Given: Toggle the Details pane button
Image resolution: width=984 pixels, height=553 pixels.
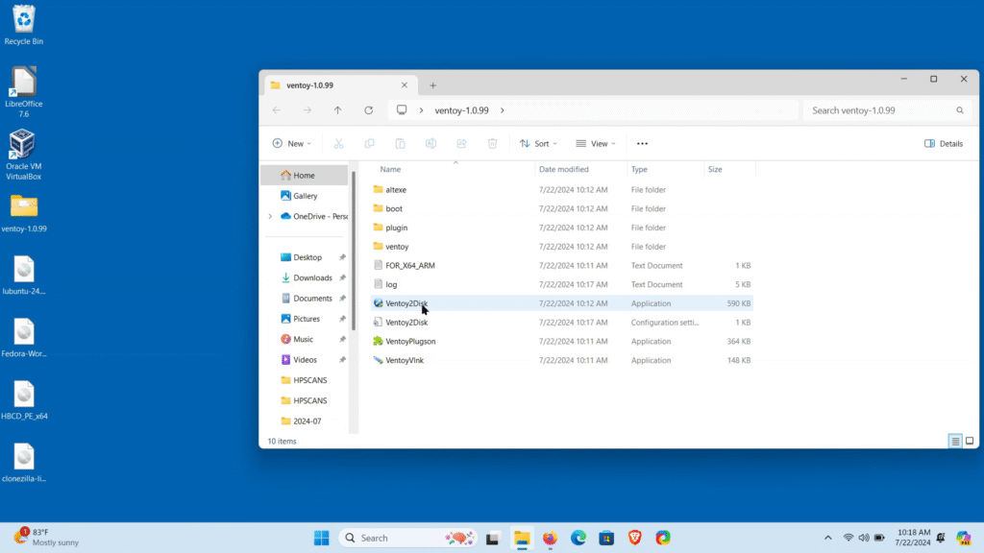Looking at the screenshot, I should tap(943, 144).
